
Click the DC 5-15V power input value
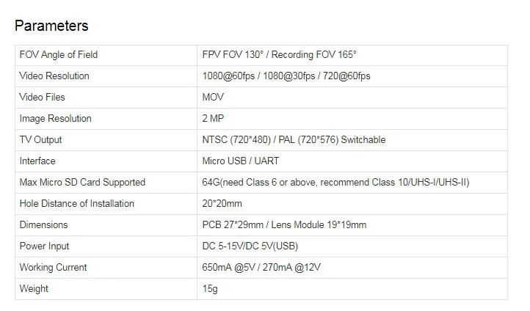(250, 246)
